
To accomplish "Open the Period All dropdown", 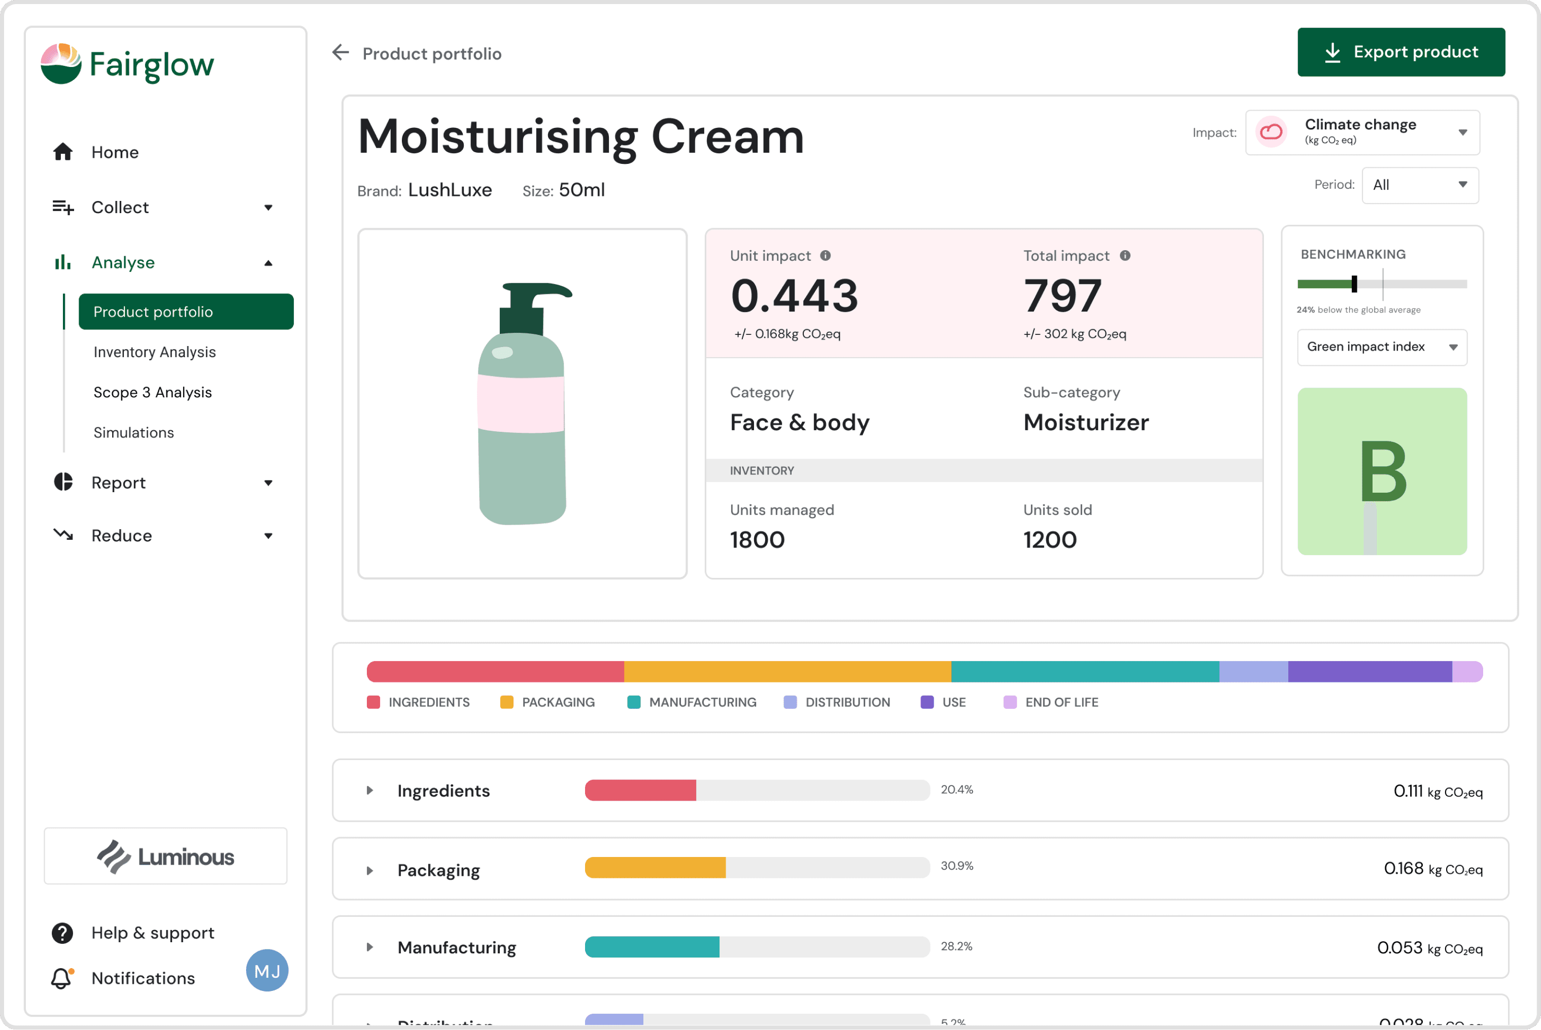I will click(1420, 185).
